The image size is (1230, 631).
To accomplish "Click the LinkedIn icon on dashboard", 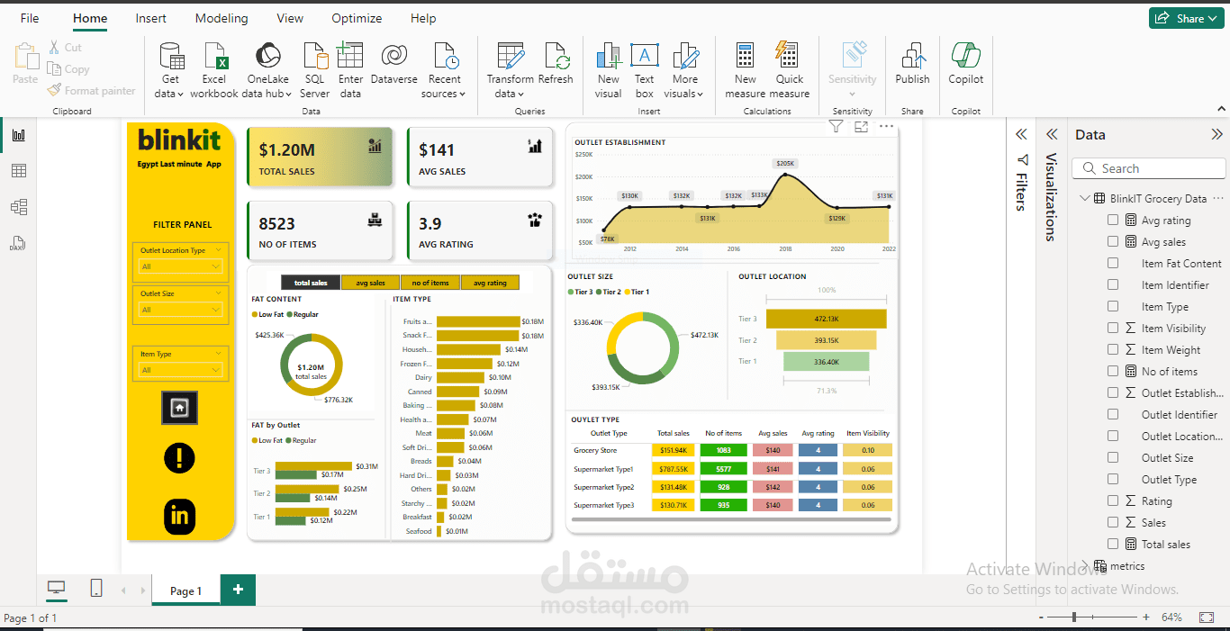I will 180,516.
